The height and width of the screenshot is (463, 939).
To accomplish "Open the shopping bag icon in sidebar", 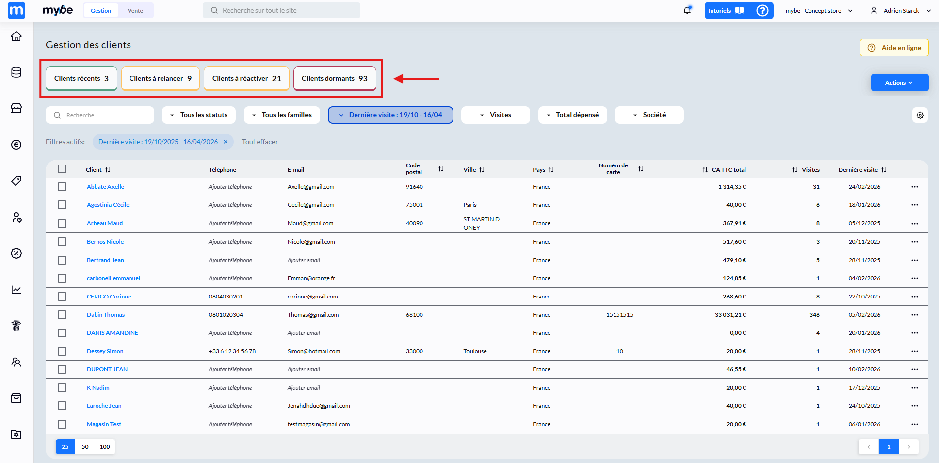I will point(16,398).
